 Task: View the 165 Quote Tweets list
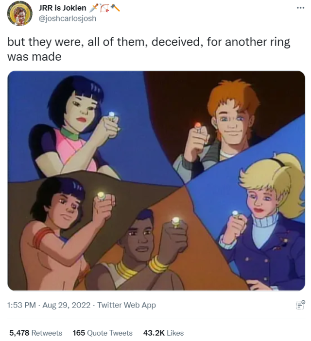103,333
